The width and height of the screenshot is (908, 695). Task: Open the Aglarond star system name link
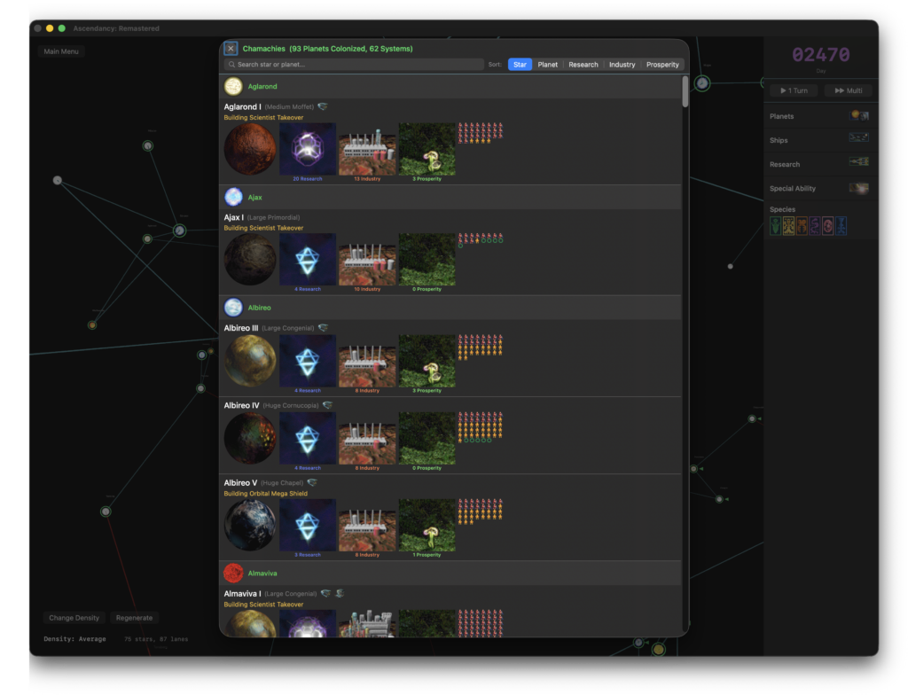[262, 86]
